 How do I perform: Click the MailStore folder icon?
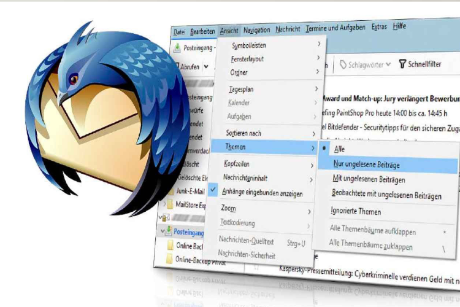point(170,204)
